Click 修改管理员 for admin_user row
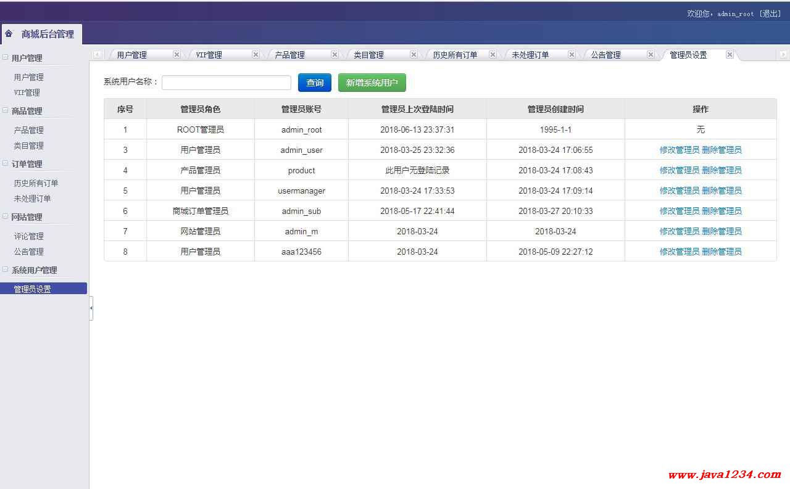 pyautogui.click(x=679, y=150)
